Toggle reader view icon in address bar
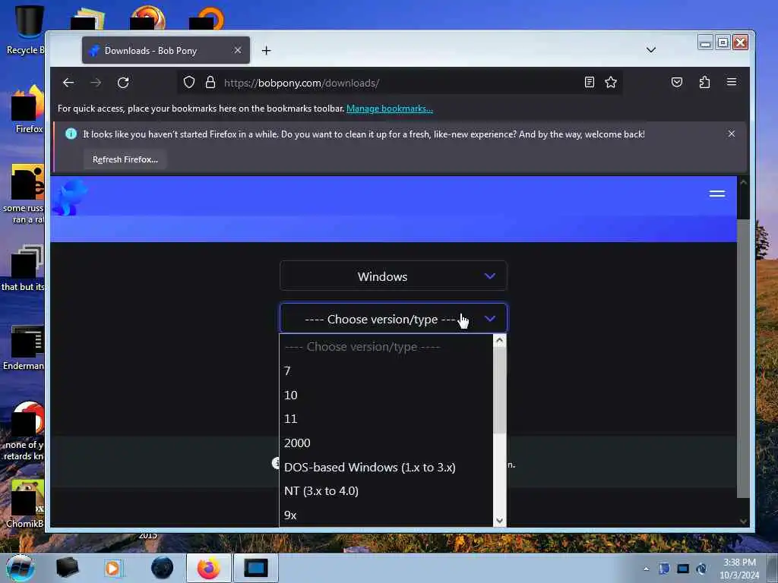The height and width of the screenshot is (583, 778). click(589, 82)
